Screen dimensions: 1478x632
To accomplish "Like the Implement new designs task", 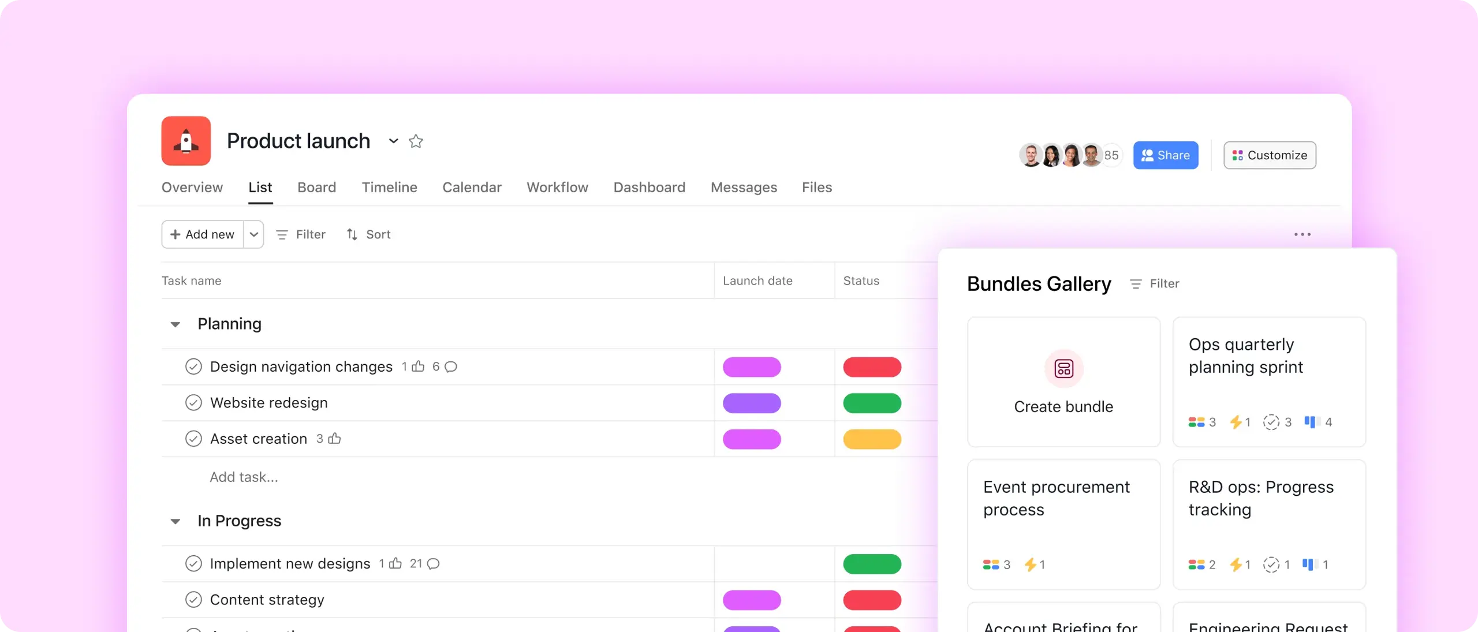I will pyautogui.click(x=395, y=563).
